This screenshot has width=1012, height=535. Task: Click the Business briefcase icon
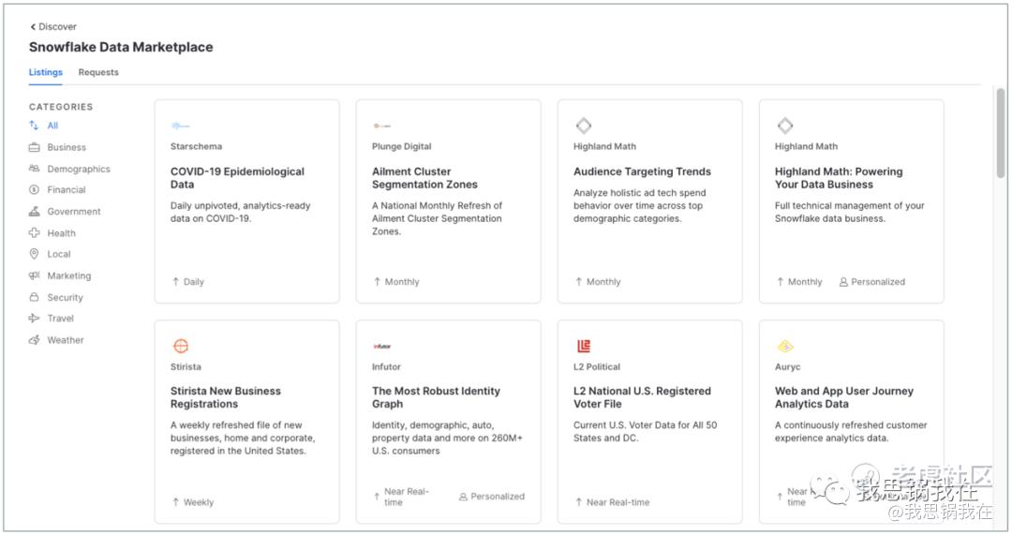[x=35, y=147]
